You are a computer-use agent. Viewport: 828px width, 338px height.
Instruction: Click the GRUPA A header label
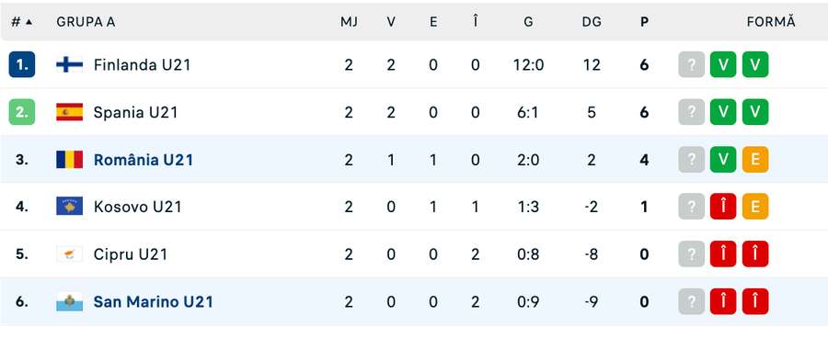(x=86, y=22)
